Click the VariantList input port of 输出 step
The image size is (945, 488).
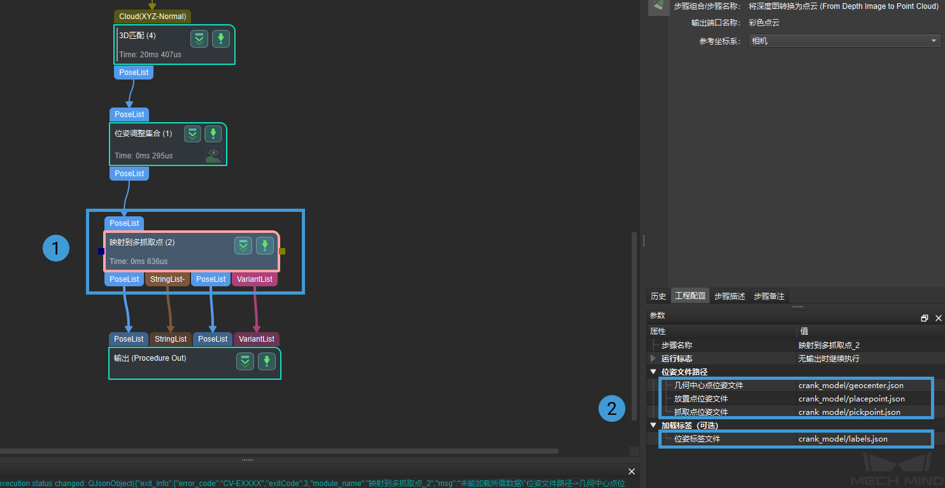click(257, 339)
